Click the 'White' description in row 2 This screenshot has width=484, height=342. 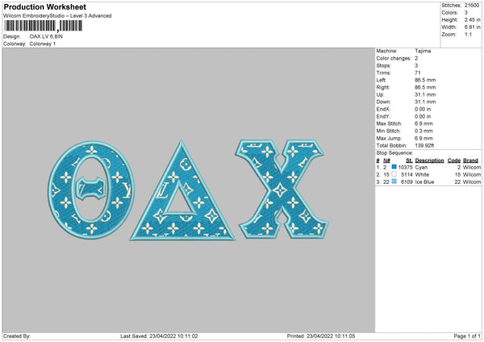point(422,175)
